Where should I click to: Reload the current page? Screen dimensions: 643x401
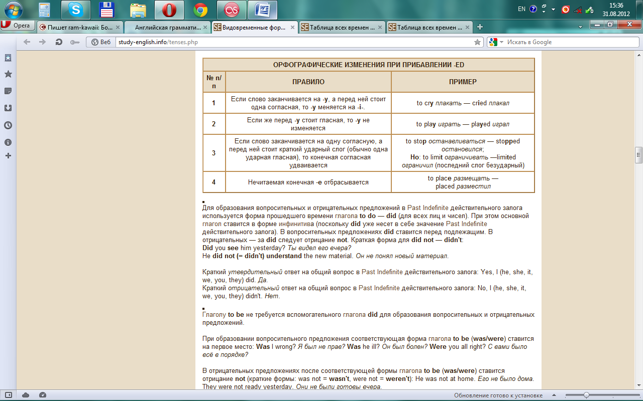click(59, 42)
